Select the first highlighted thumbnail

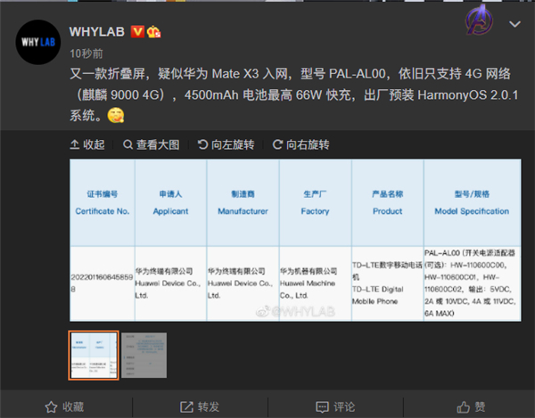pos(94,355)
